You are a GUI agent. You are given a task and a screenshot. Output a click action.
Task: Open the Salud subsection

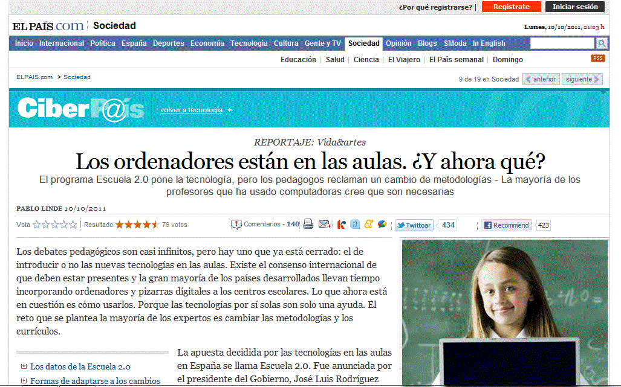click(x=335, y=60)
